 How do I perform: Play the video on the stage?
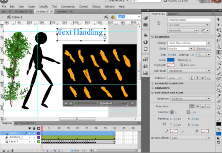(66, 104)
